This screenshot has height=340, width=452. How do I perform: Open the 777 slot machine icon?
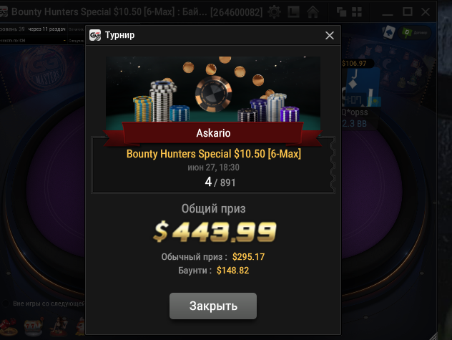pyautogui.click(x=34, y=326)
